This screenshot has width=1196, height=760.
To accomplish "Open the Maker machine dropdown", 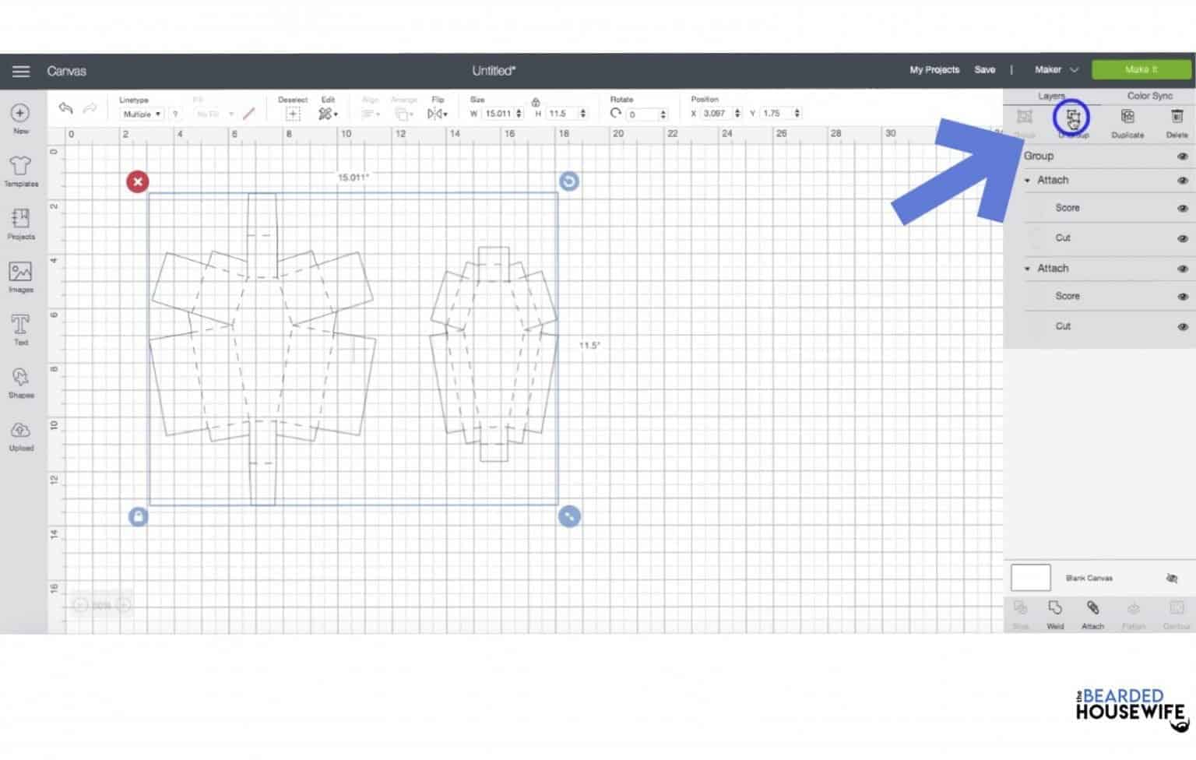I will point(1056,70).
